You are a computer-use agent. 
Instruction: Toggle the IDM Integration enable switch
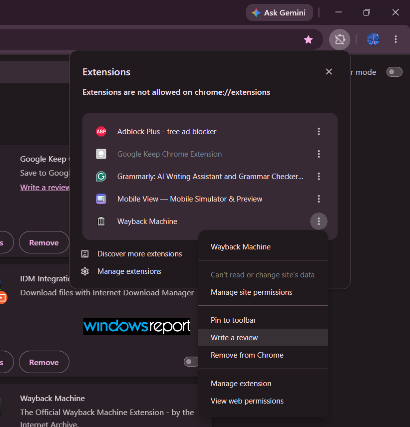tap(191, 362)
